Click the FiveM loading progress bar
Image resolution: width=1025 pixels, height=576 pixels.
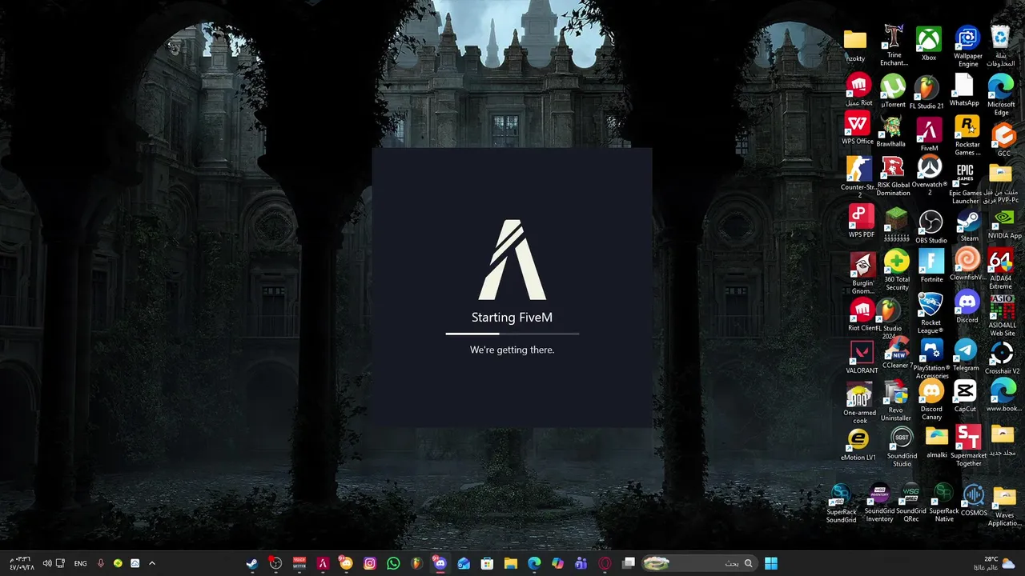tap(512, 334)
